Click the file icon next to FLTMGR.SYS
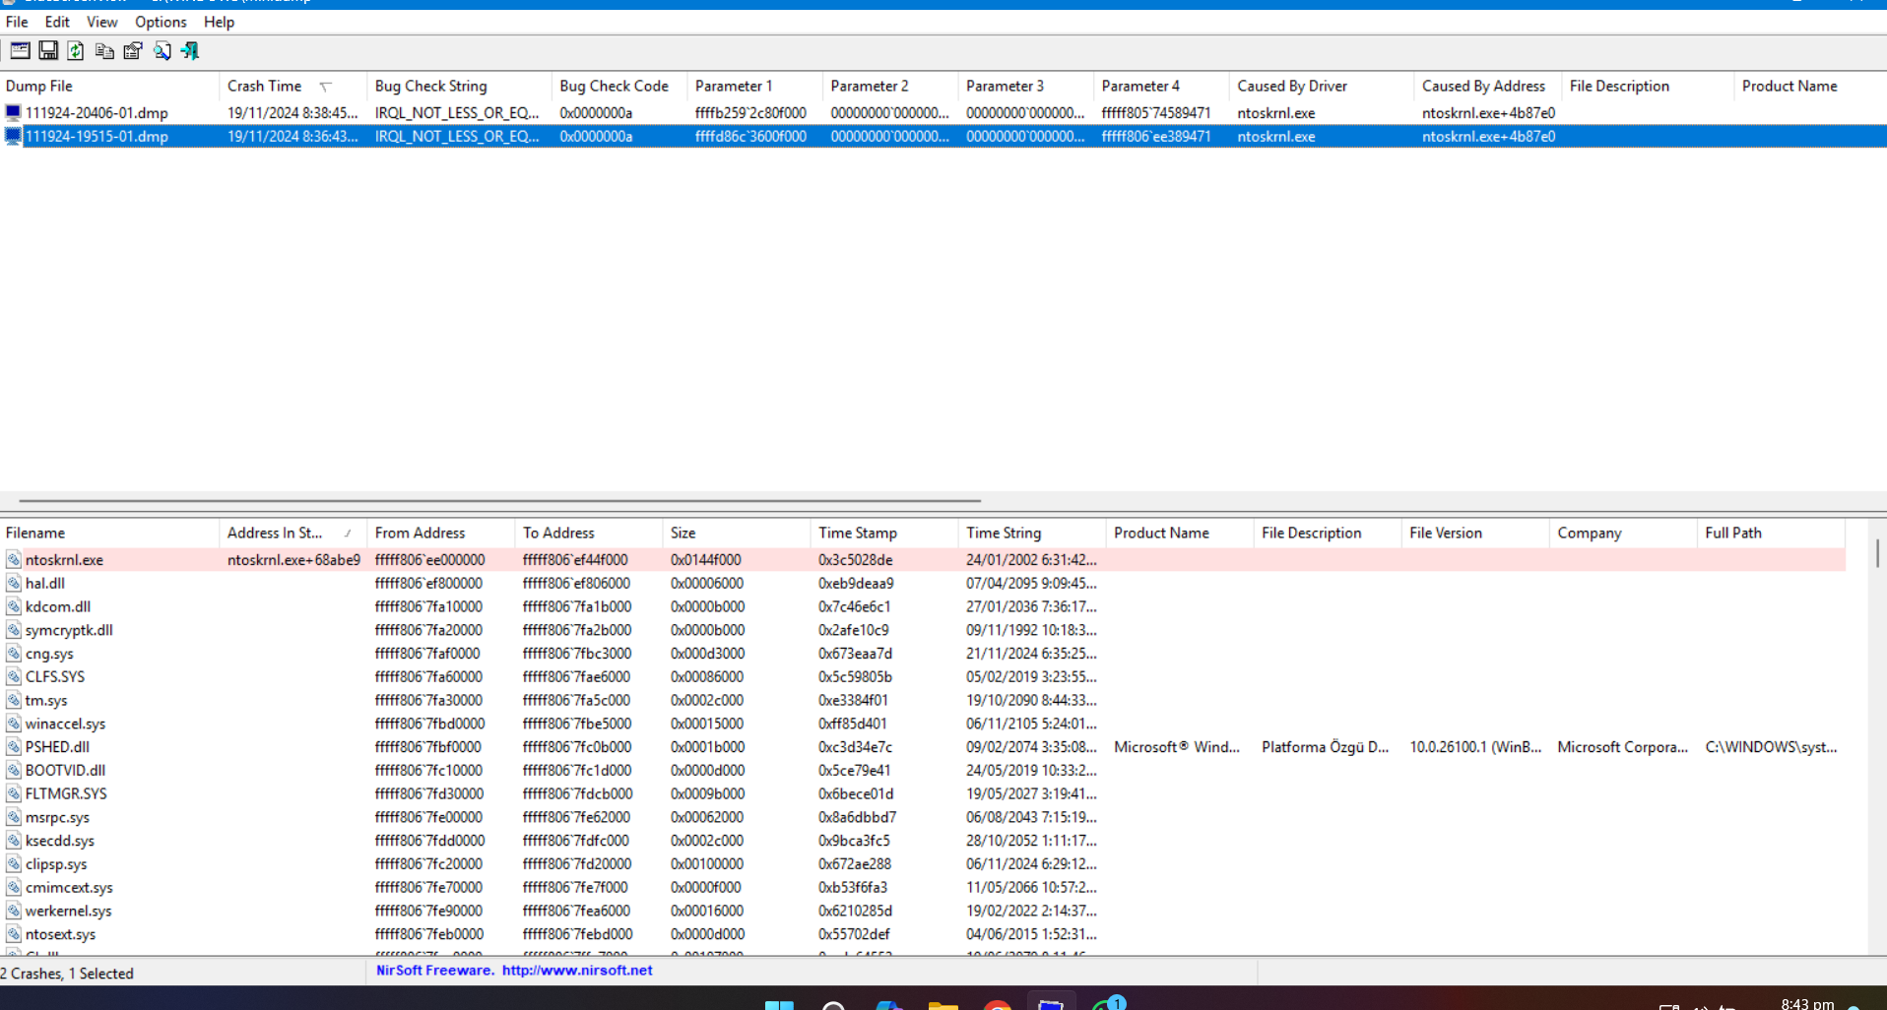 coord(14,794)
